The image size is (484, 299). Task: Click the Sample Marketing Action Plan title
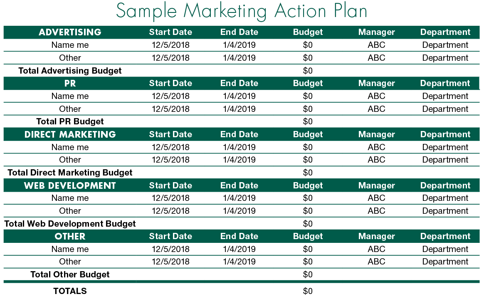242,11
